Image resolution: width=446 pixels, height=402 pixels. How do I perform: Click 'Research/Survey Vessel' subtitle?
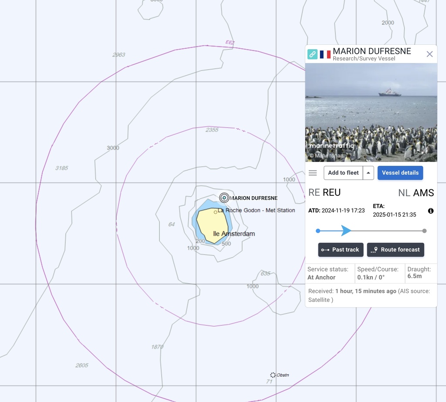click(x=364, y=59)
